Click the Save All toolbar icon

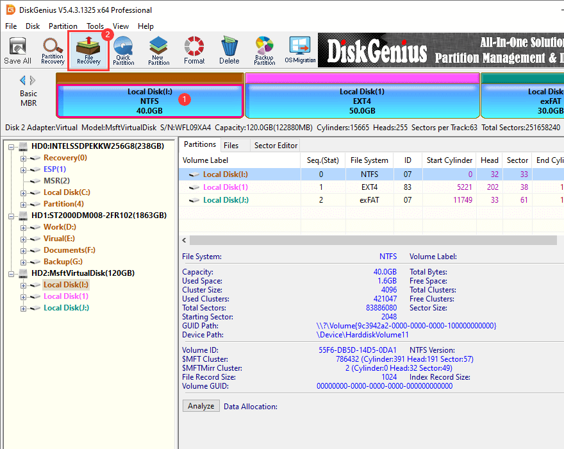point(17,51)
